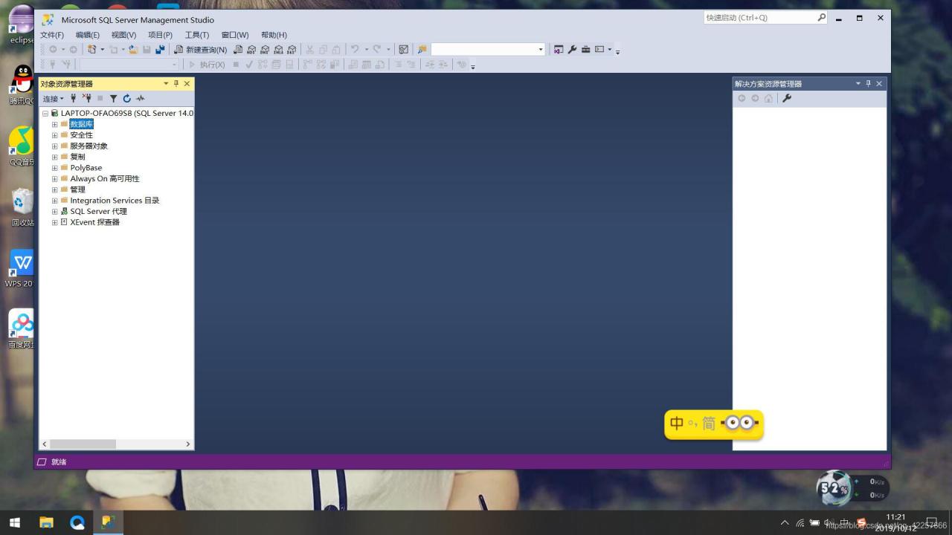Open File Explorer from the taskbar
Viewport: 952px width, 535px height.
(46, 522)
